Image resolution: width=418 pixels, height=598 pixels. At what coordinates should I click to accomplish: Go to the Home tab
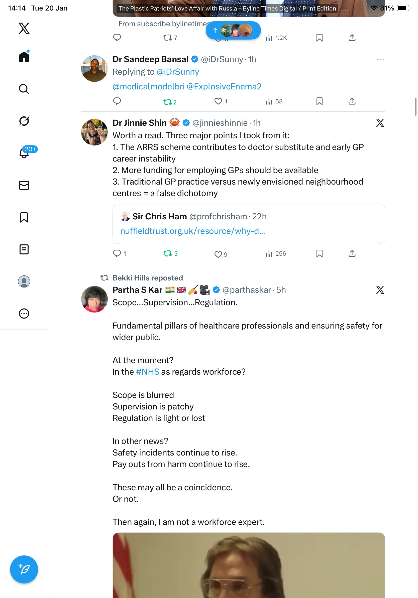click(x=24, y=57)
